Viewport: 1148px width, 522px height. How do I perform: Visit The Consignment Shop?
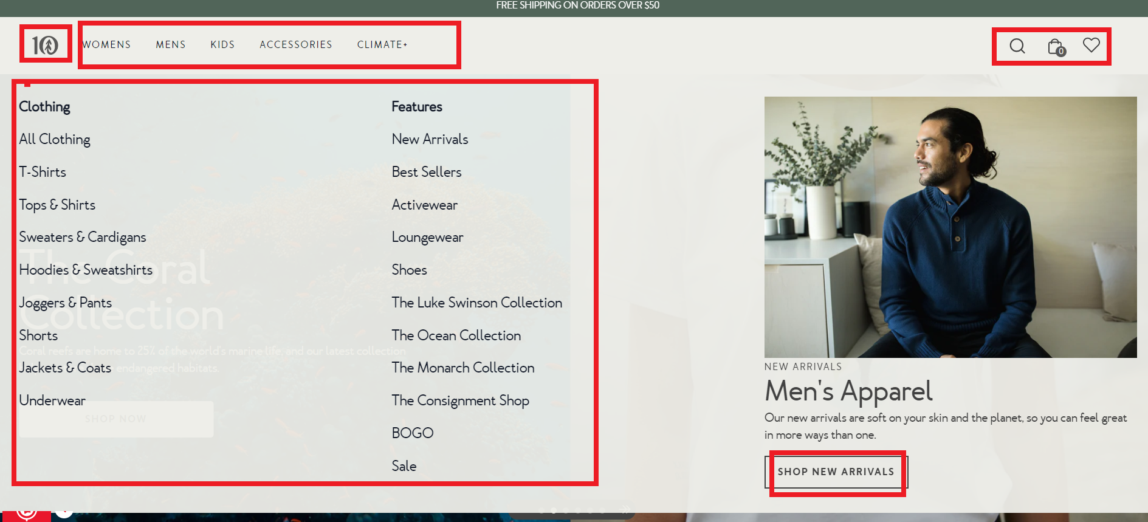tap(461, 400)
